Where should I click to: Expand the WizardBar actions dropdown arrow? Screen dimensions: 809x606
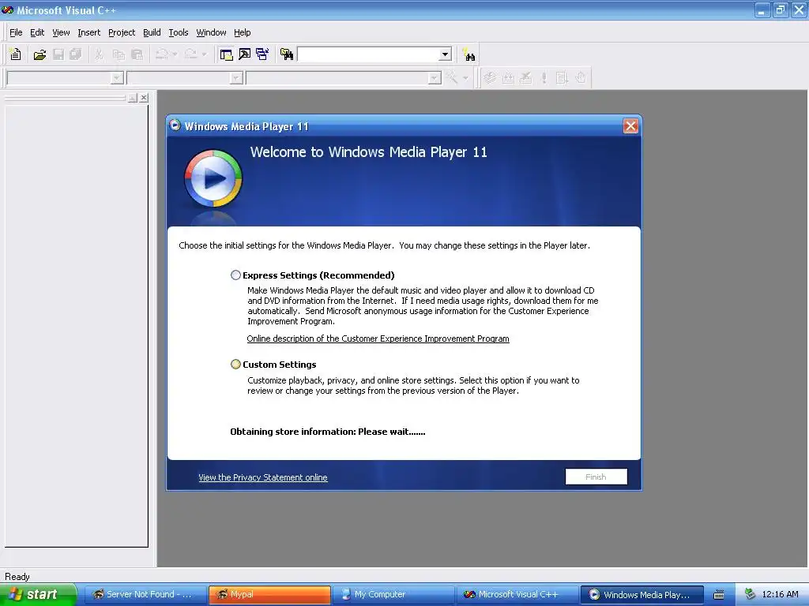coord(465,78)
